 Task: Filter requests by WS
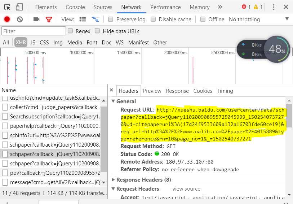pos(120,43)
